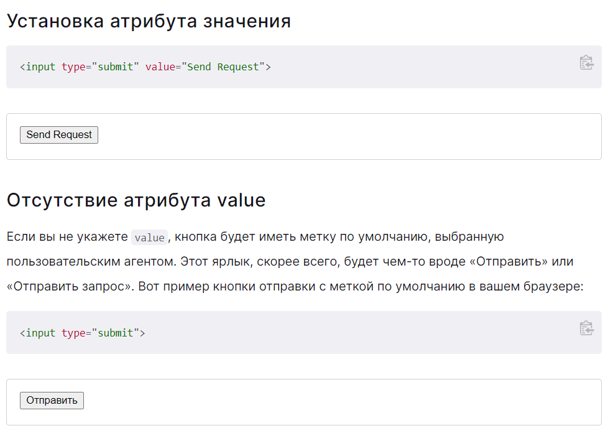Click "Send Request" string in first code block

click(223, 67)
